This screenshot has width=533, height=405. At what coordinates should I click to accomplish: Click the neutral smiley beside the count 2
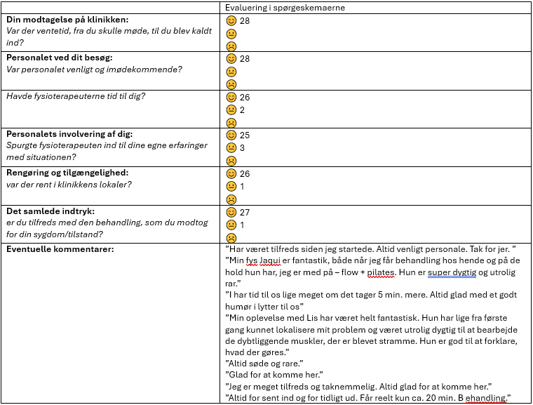231,109
